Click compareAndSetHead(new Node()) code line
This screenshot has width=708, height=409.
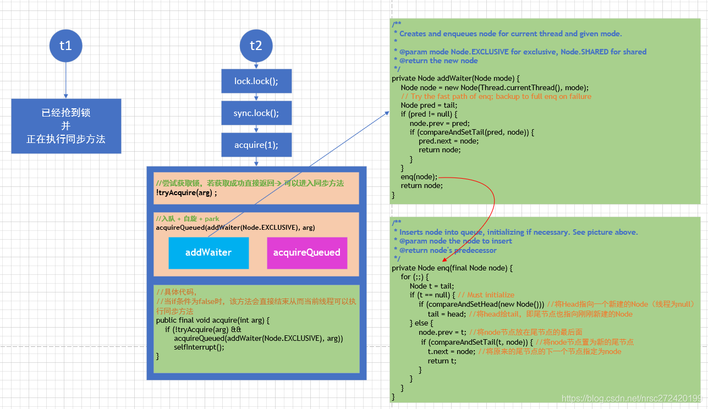pos(481,304)
